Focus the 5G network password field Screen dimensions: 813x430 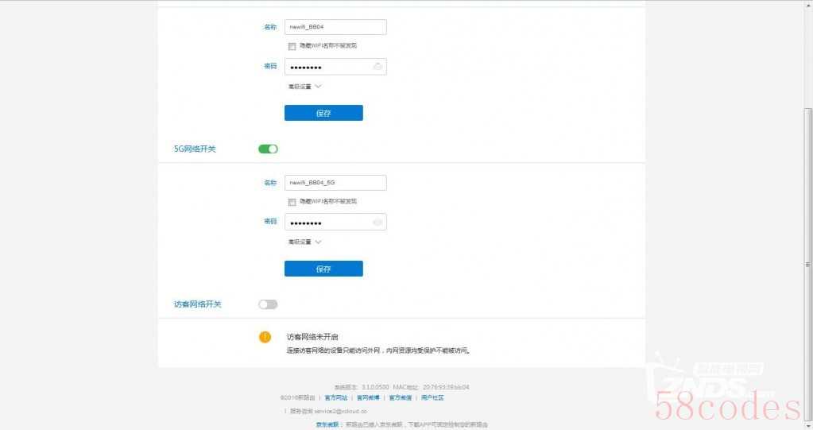pos(335,222)
